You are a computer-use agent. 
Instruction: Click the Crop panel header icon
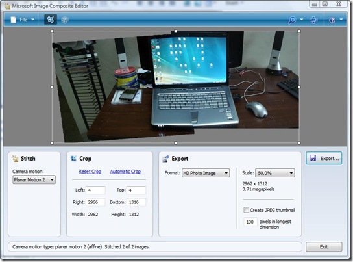click(x=73, y=159)
